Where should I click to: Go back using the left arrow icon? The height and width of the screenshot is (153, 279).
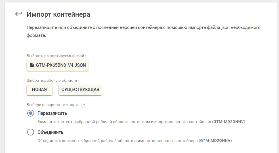[18, 14]
